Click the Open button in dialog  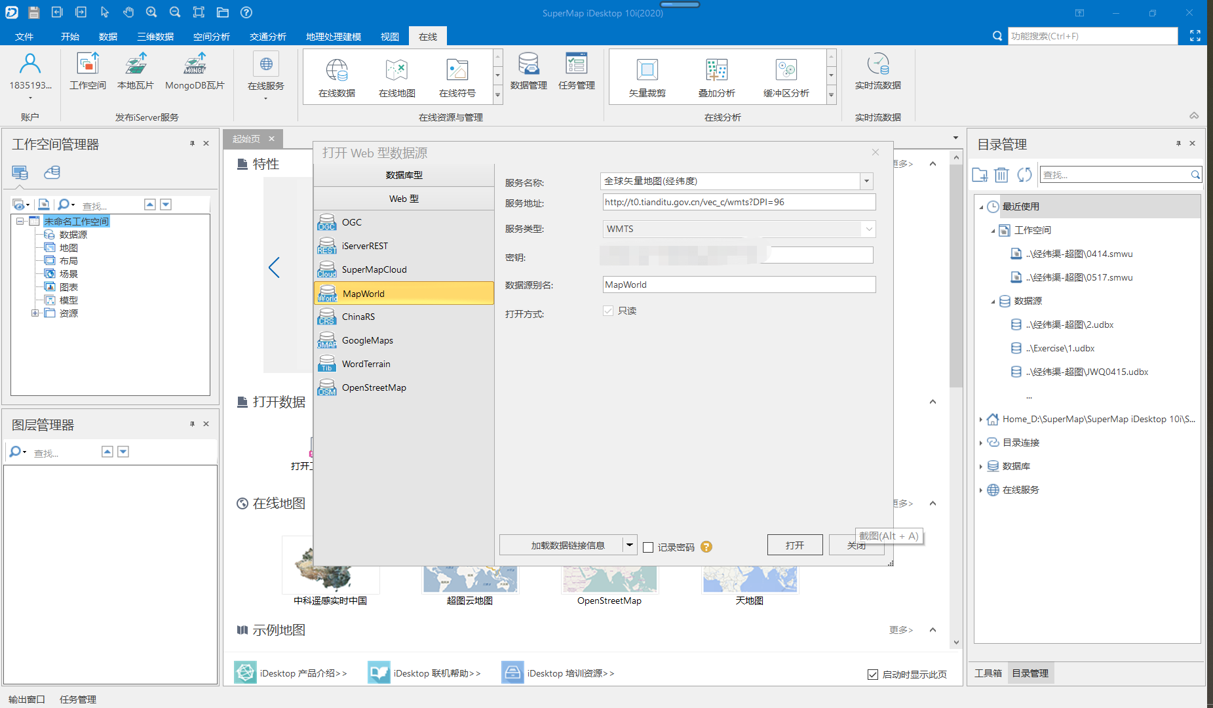(795, 545)
